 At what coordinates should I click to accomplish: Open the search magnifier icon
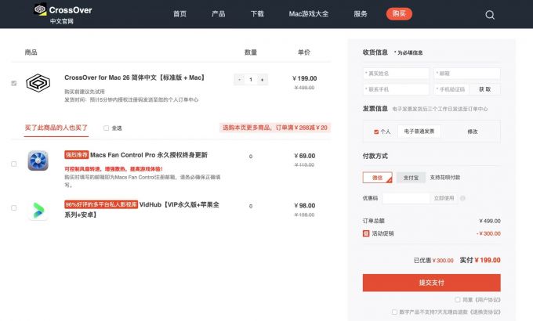(x=489, y=15)
